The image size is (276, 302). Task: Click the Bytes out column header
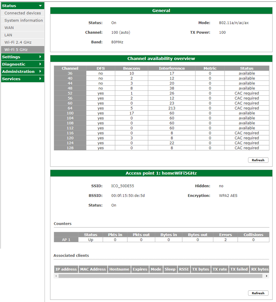198,235
